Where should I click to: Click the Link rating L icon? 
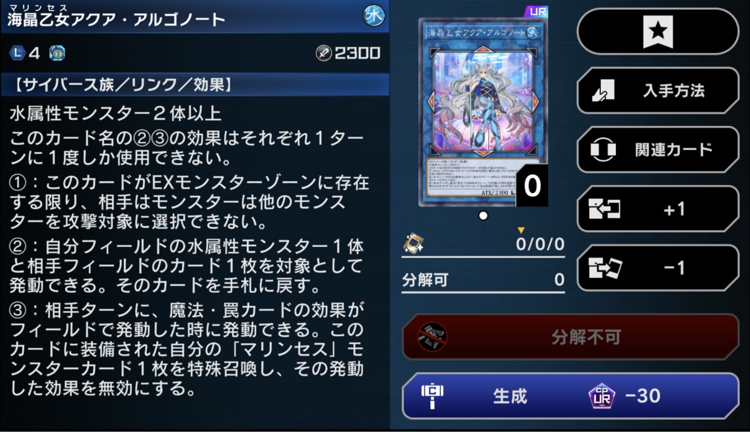17,53
